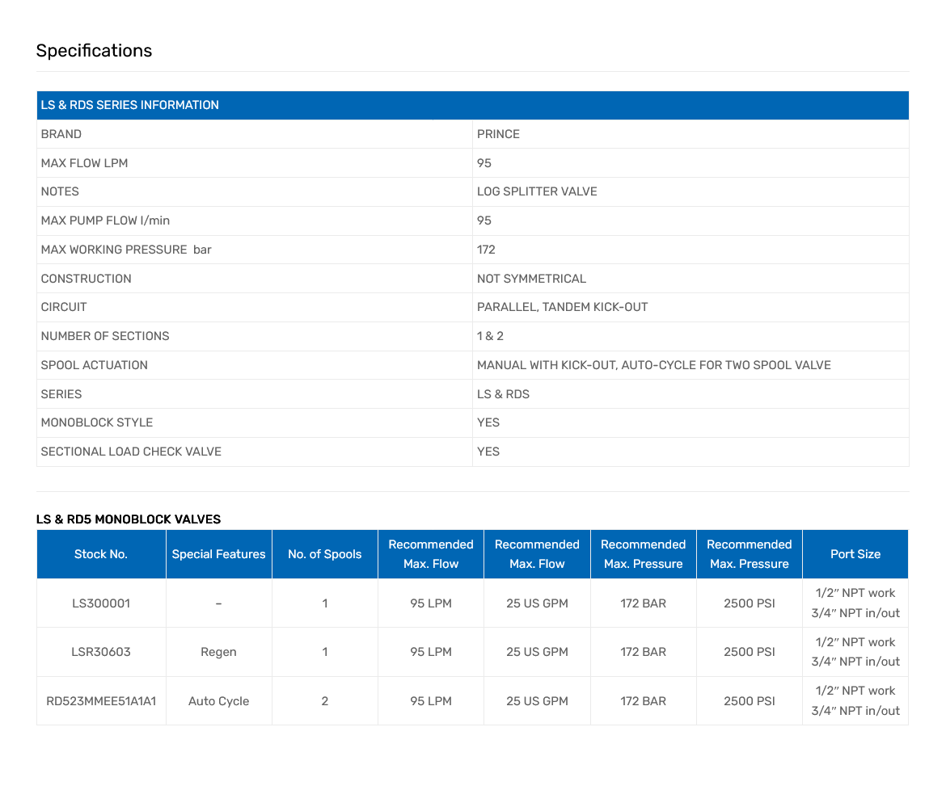Select the LS & RDS SERIES INFORMATION header

129,105
